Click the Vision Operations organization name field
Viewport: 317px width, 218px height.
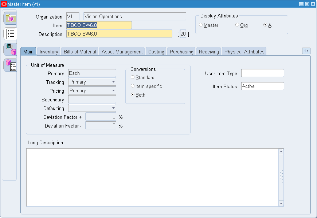click(x=135, y=16)
